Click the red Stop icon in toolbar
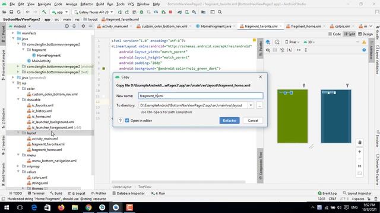This screenshot has width=380, height=213. 170,12
